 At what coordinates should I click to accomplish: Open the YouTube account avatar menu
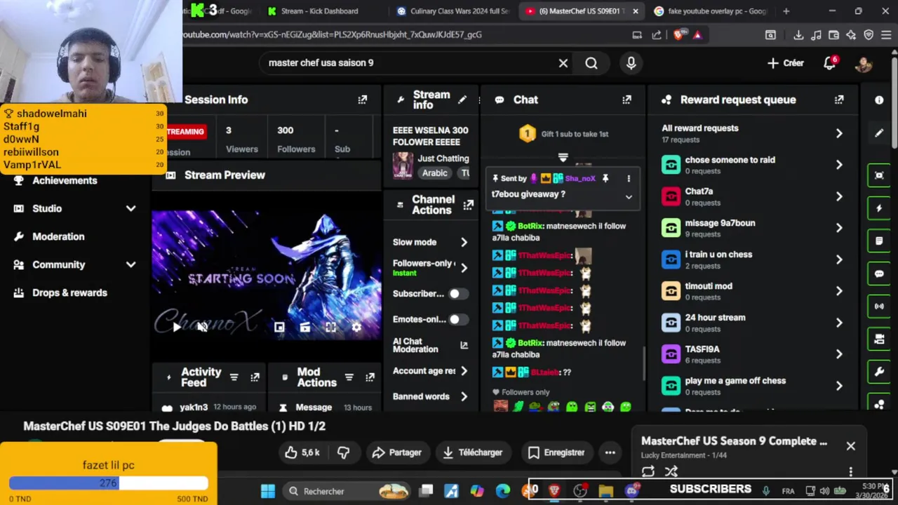[864, 63]
